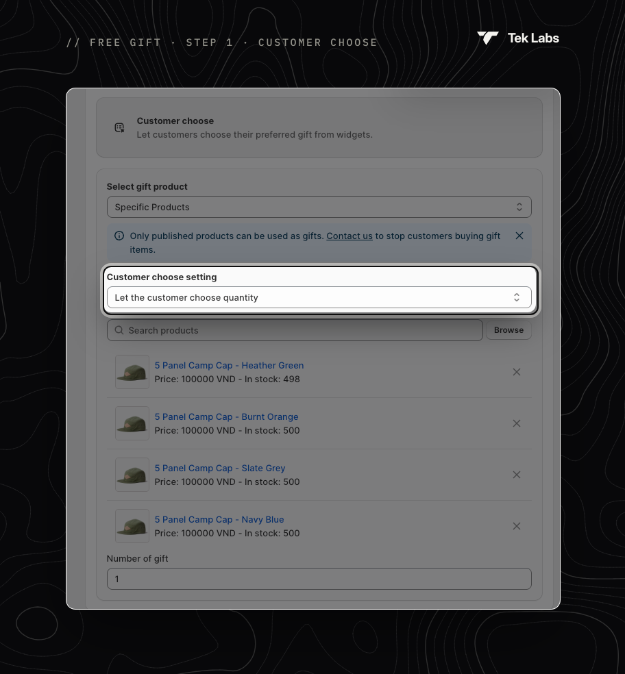The image size is (625, 674).
Task: Click the info icon in the banner
Action: pos(119,236)
